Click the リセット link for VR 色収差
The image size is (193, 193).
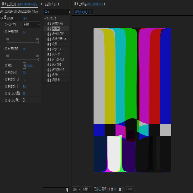pyautogui.click(x=25, y=19)
